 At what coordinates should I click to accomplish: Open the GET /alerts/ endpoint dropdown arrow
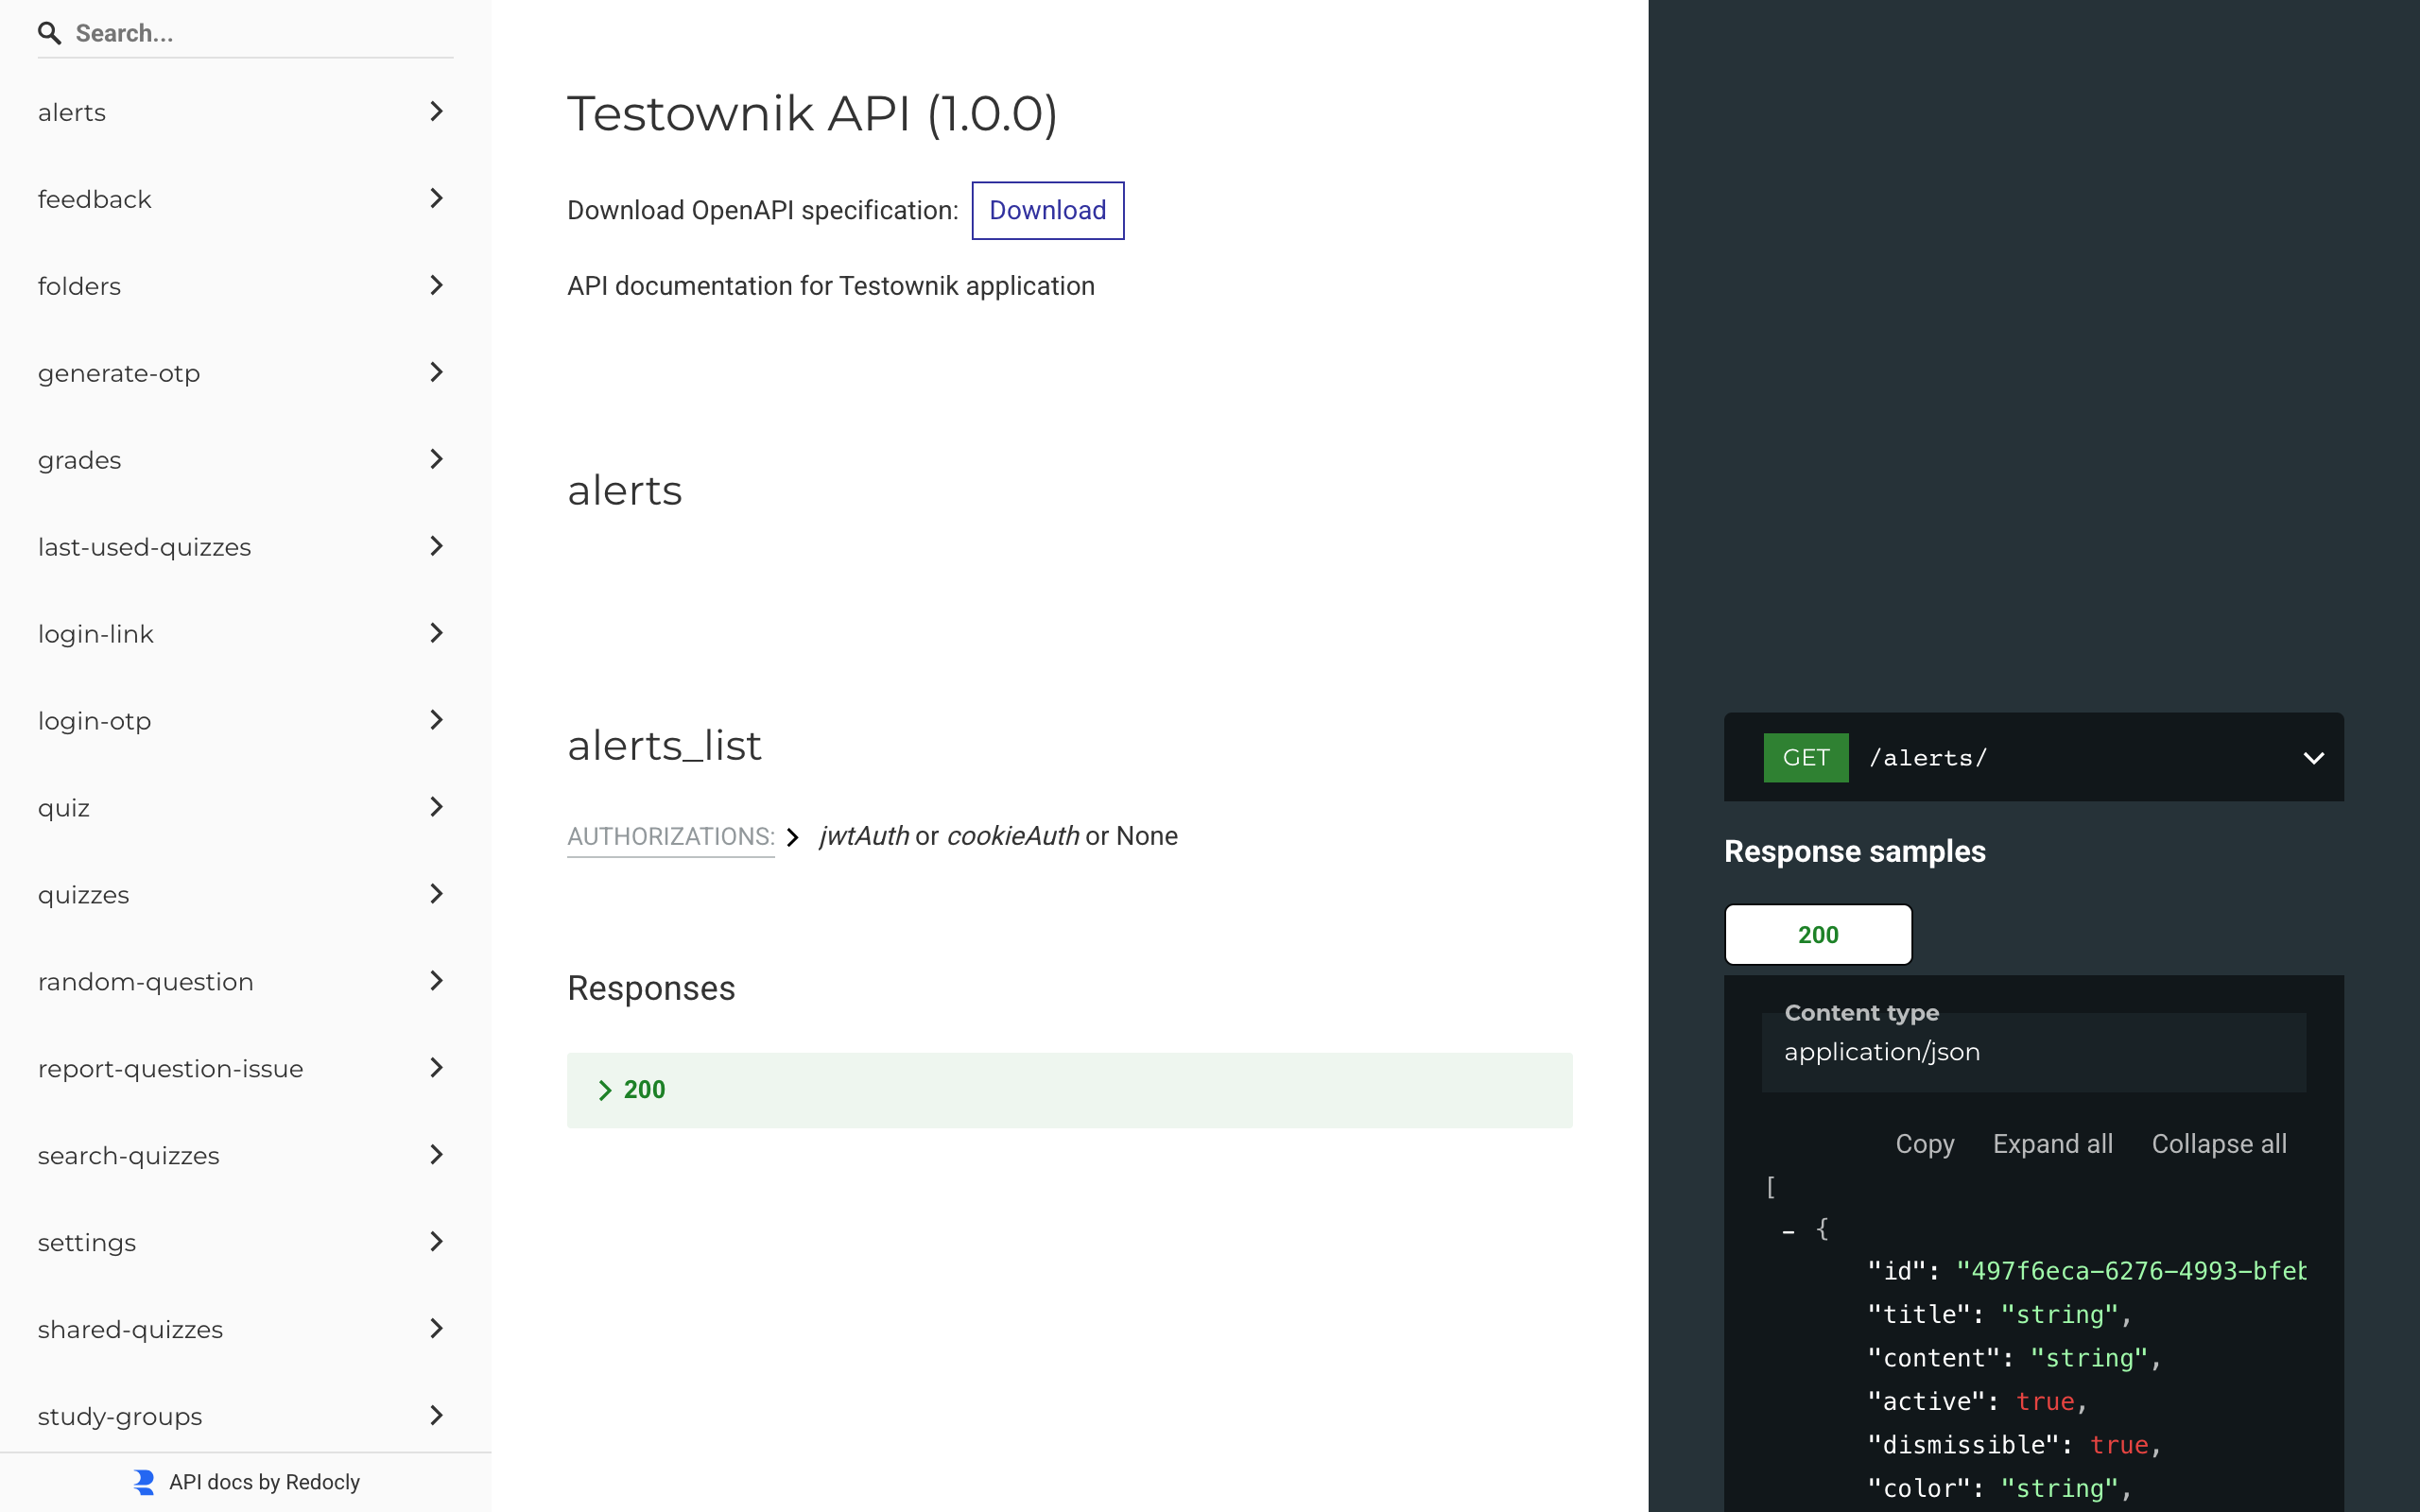click(2313, 758)
